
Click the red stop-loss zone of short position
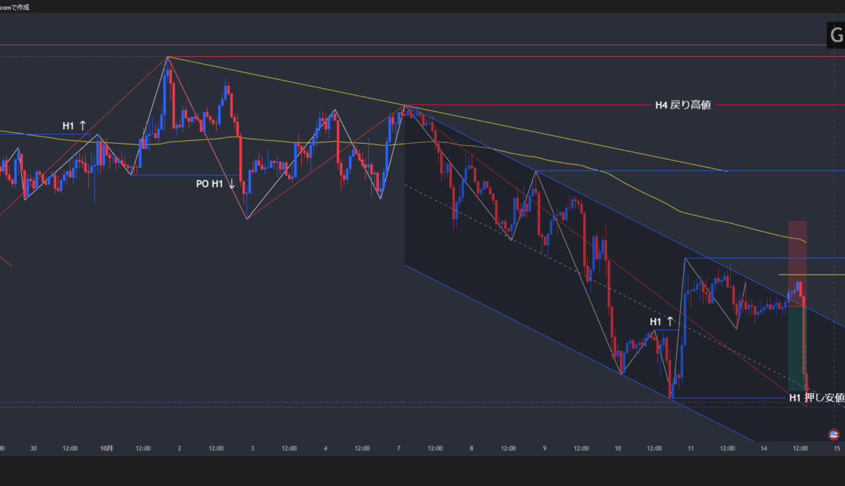pos(796,261)
